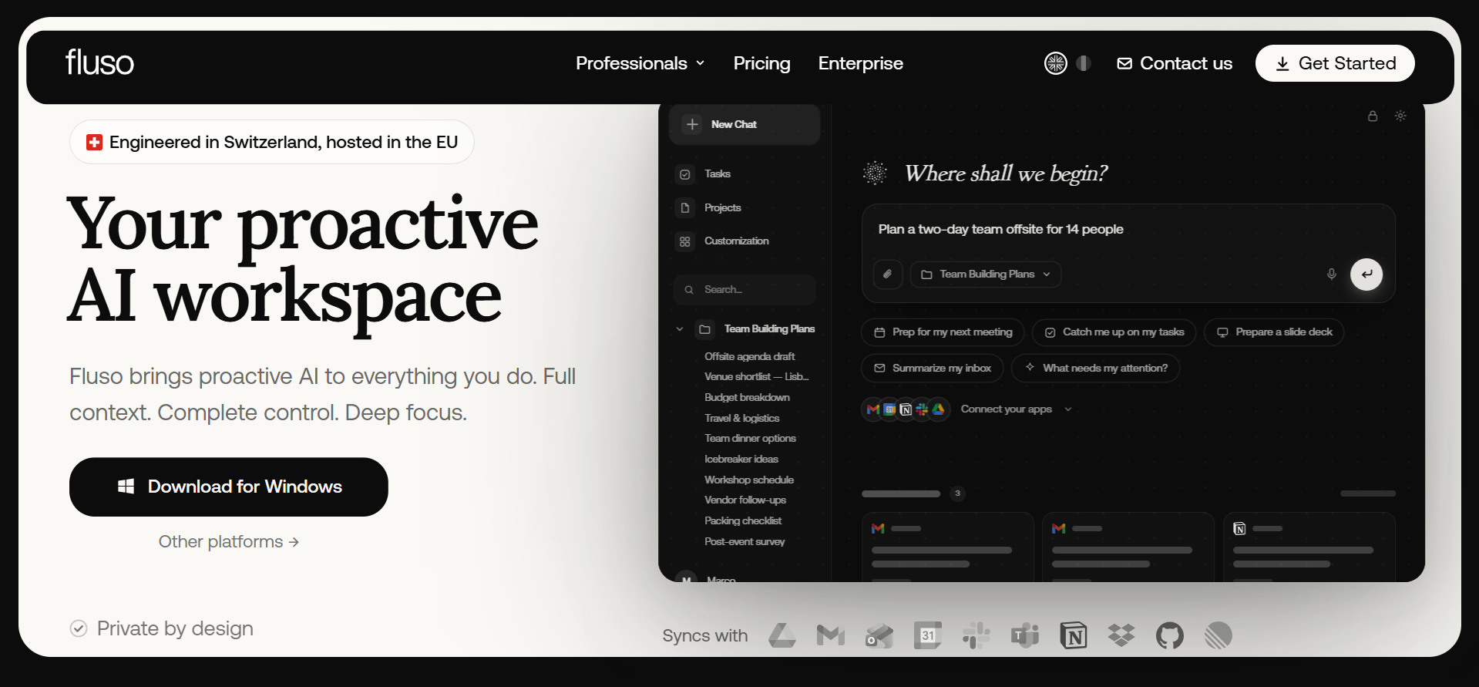Click the fluso logo
The height and width of the screenshot is (687, 1479).
[x=99, y=62]
